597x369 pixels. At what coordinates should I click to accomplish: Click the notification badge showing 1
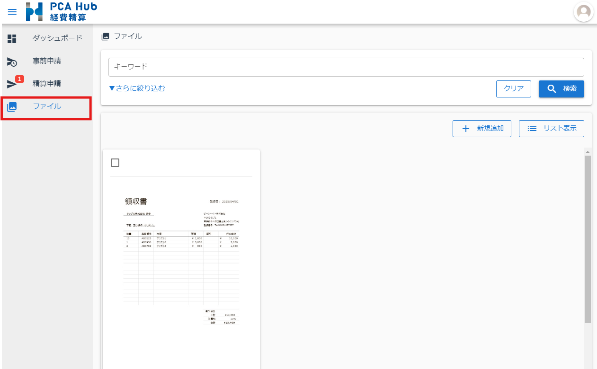(19, 79)
